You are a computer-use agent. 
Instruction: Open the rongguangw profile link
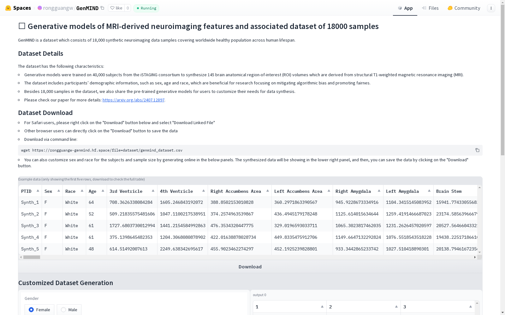coord(58,8)
